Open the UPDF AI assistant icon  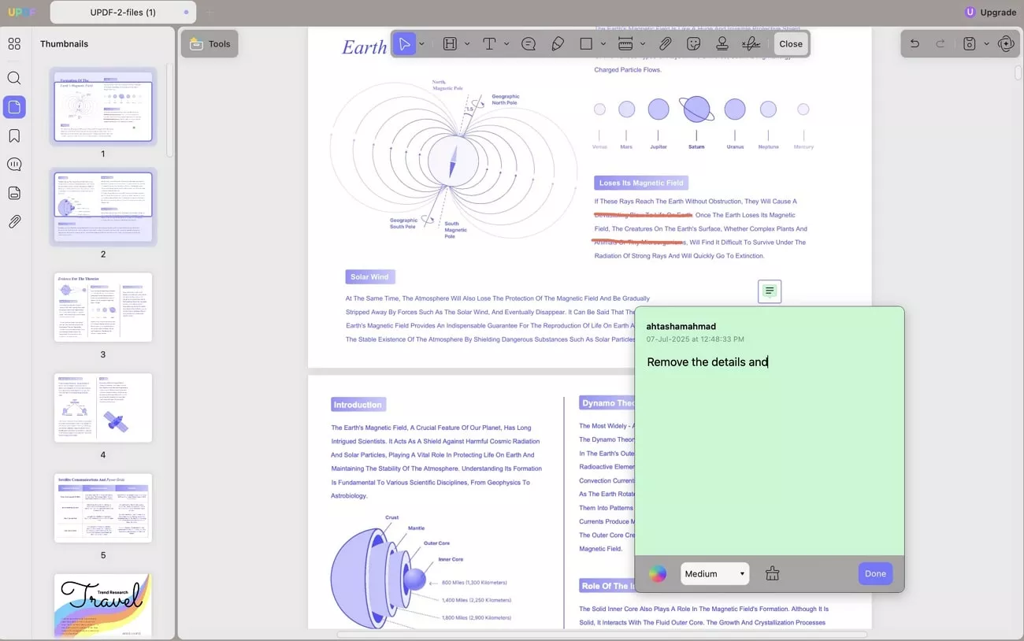coord(1006,44)
